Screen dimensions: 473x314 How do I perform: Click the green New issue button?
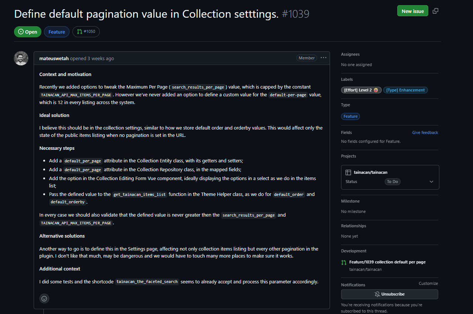413,11
